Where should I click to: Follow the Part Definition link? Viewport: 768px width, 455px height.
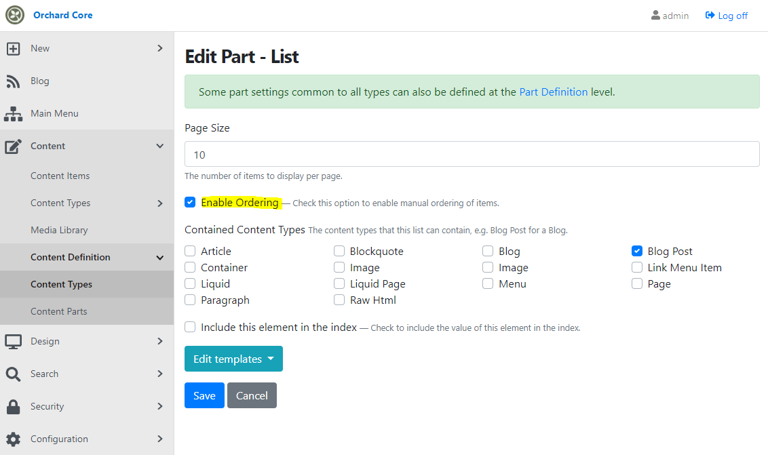(x=554, y=92)
